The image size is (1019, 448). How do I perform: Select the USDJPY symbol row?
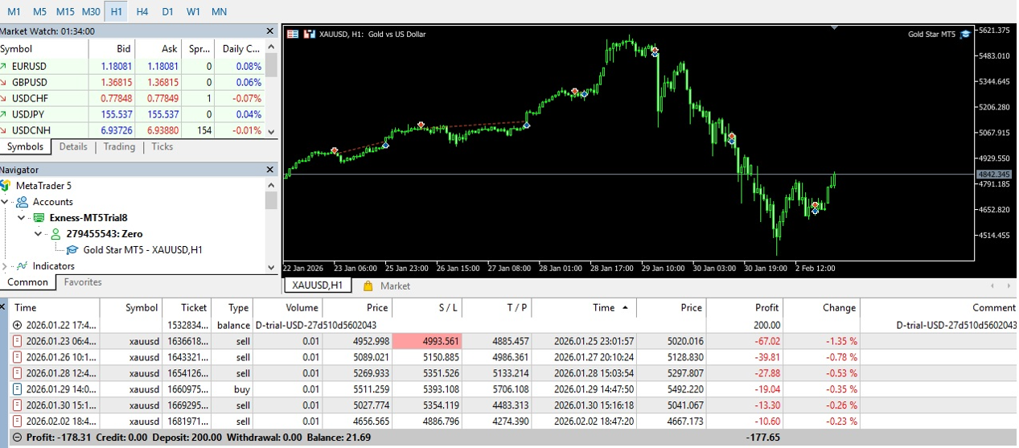(133, 114)
